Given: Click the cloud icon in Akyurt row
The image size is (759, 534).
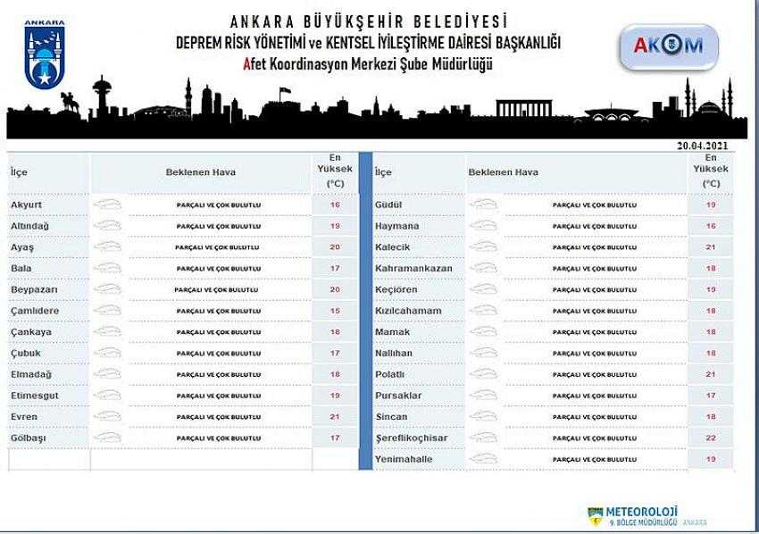Looking at the screenshot, I should click(107, 204).
